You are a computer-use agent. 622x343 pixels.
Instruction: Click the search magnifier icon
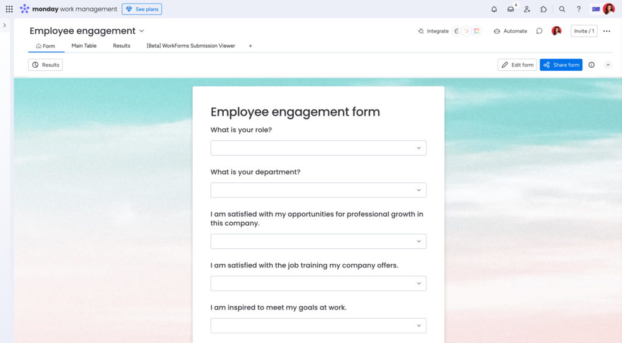(562, 9)
